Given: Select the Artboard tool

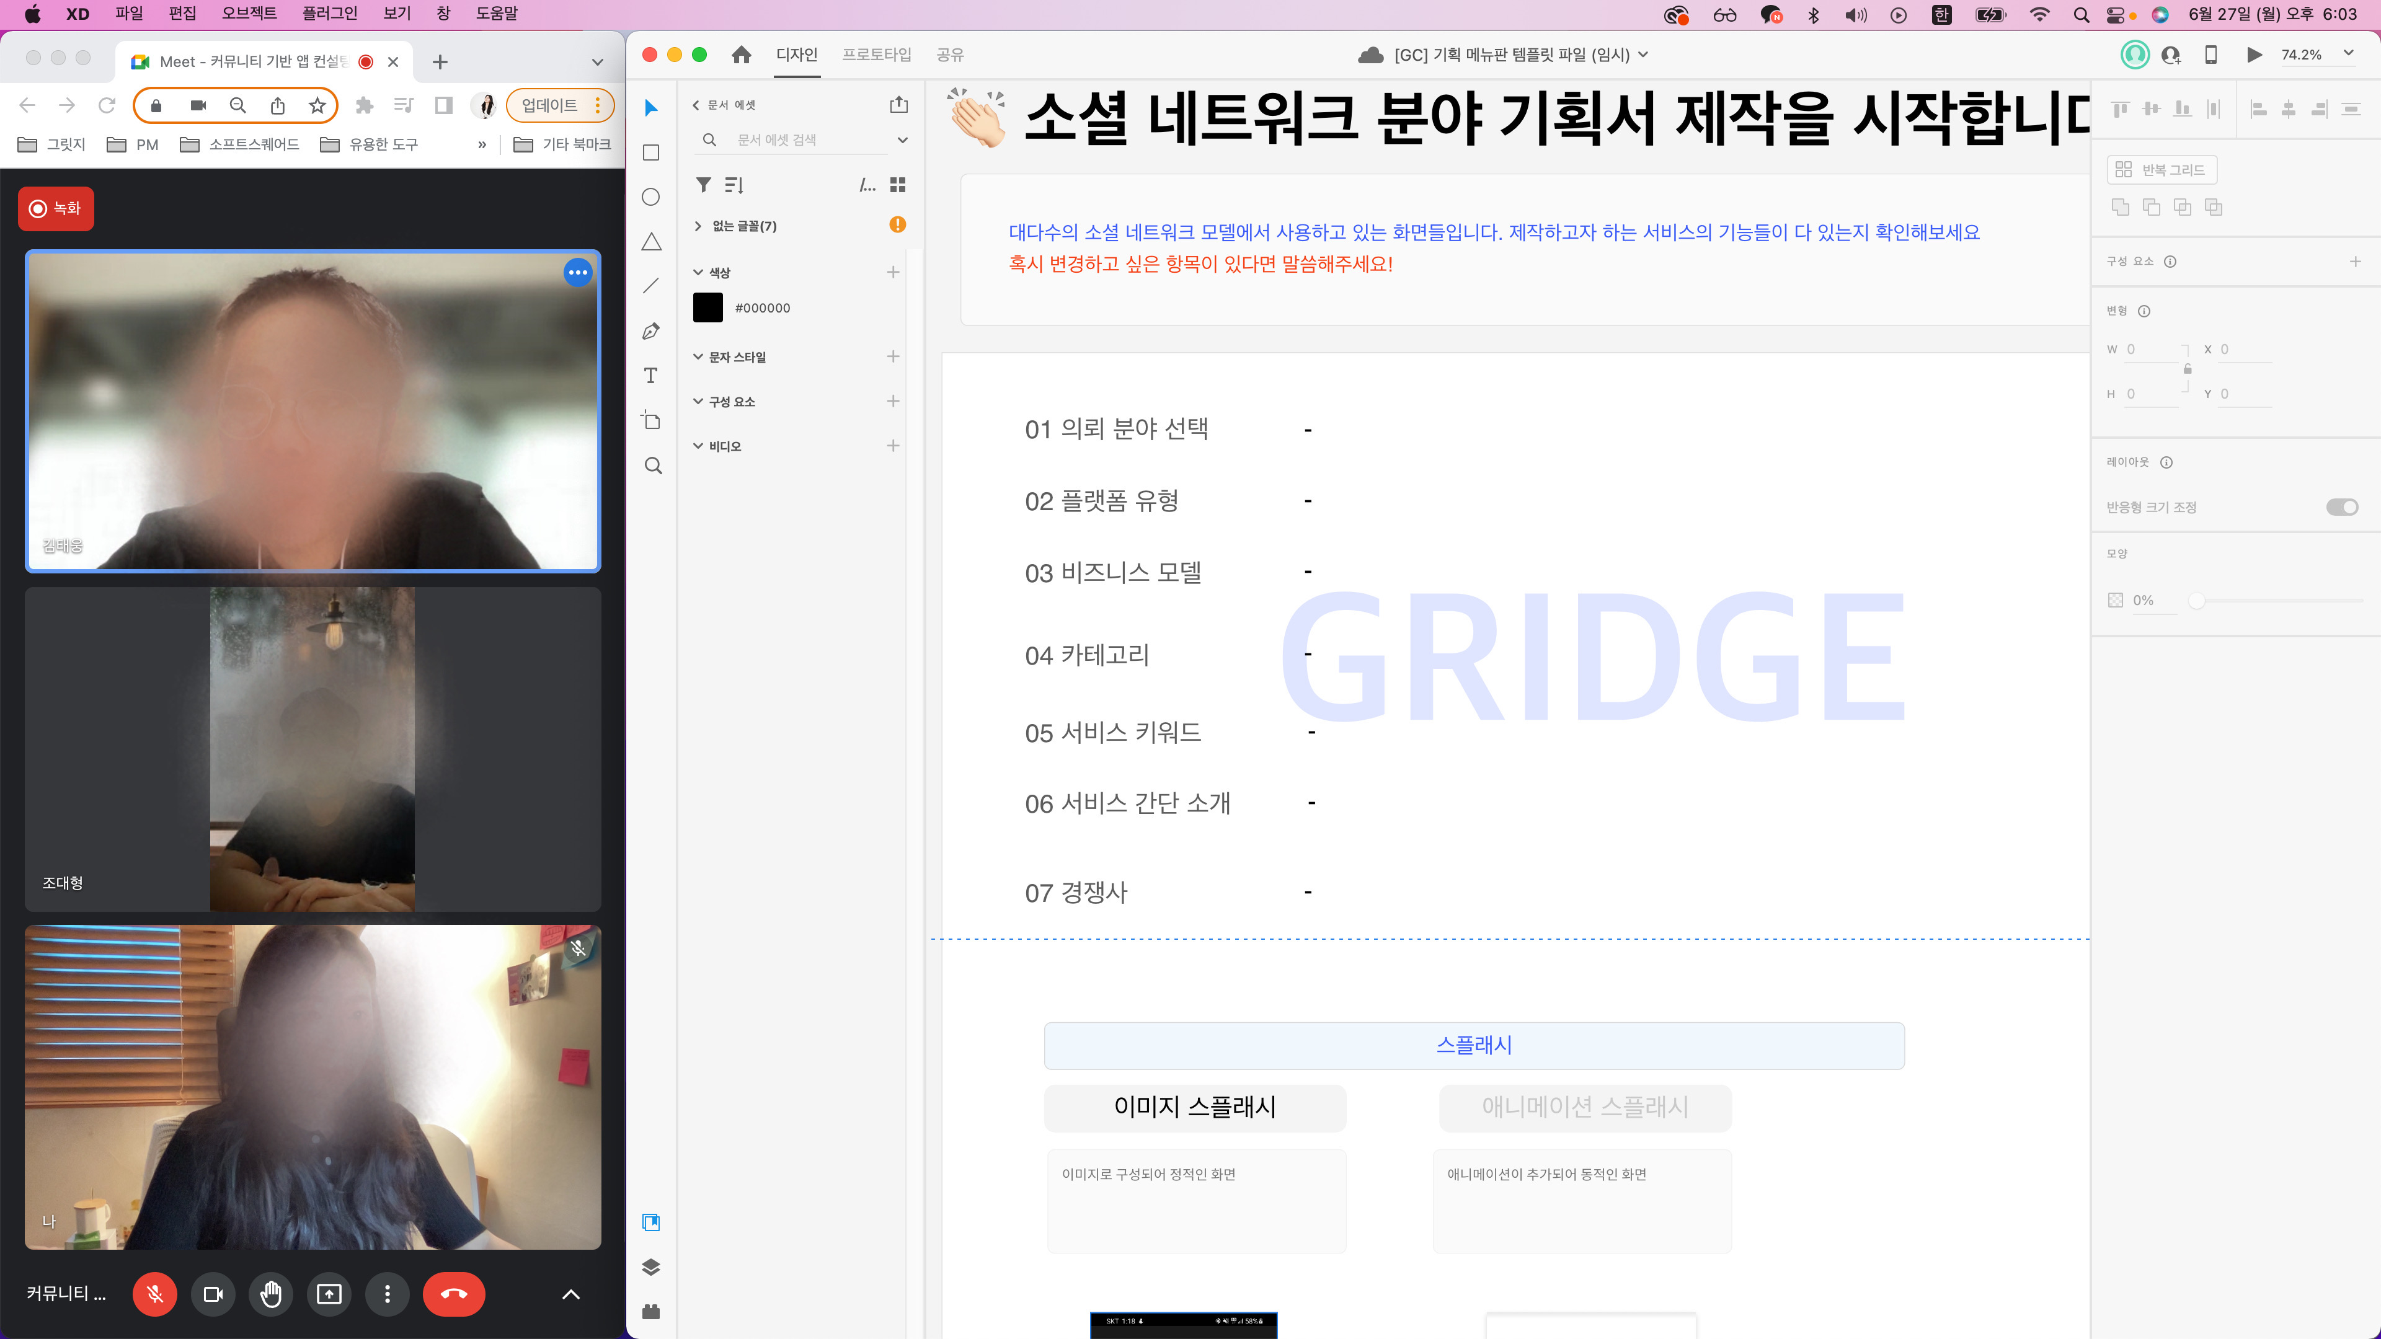Looking at the screenshot, I should click(x=650, y=420).
